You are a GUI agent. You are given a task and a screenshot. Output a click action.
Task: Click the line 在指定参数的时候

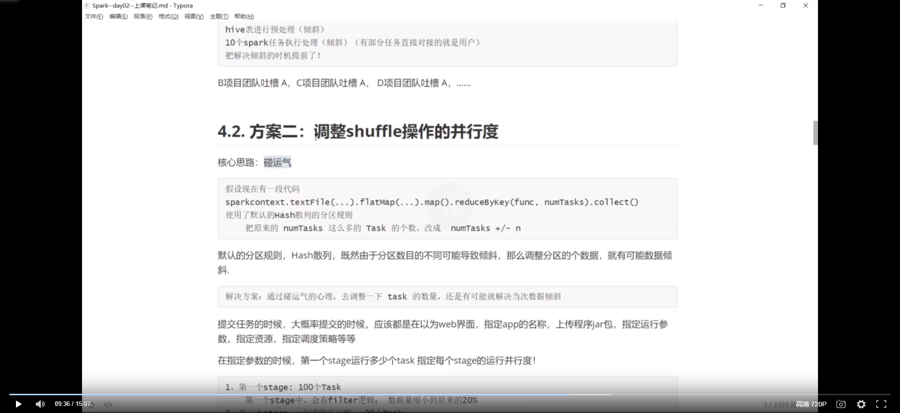pos(376,361)
